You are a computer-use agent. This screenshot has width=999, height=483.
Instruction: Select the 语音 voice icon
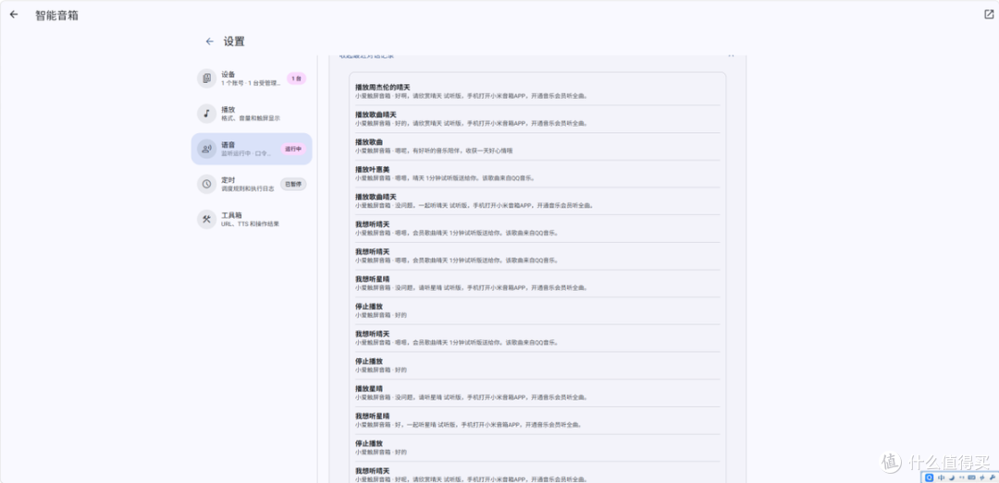pos(206,149)
